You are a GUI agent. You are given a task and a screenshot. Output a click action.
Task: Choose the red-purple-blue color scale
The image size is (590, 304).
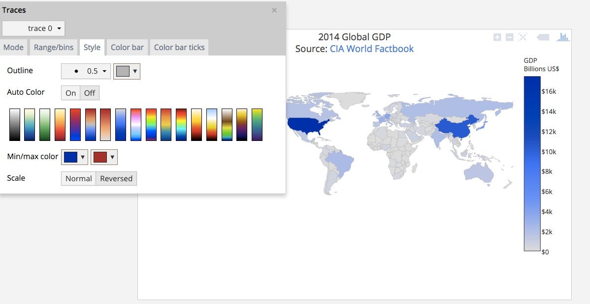(75, 125)
